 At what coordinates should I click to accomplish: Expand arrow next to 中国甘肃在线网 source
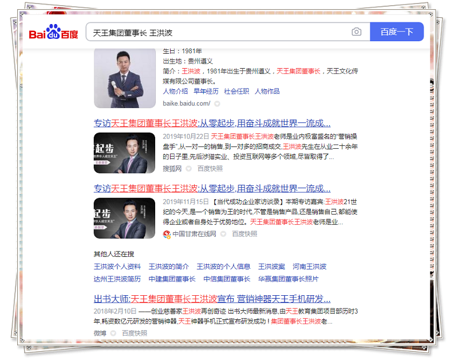[x=224, y=234]
